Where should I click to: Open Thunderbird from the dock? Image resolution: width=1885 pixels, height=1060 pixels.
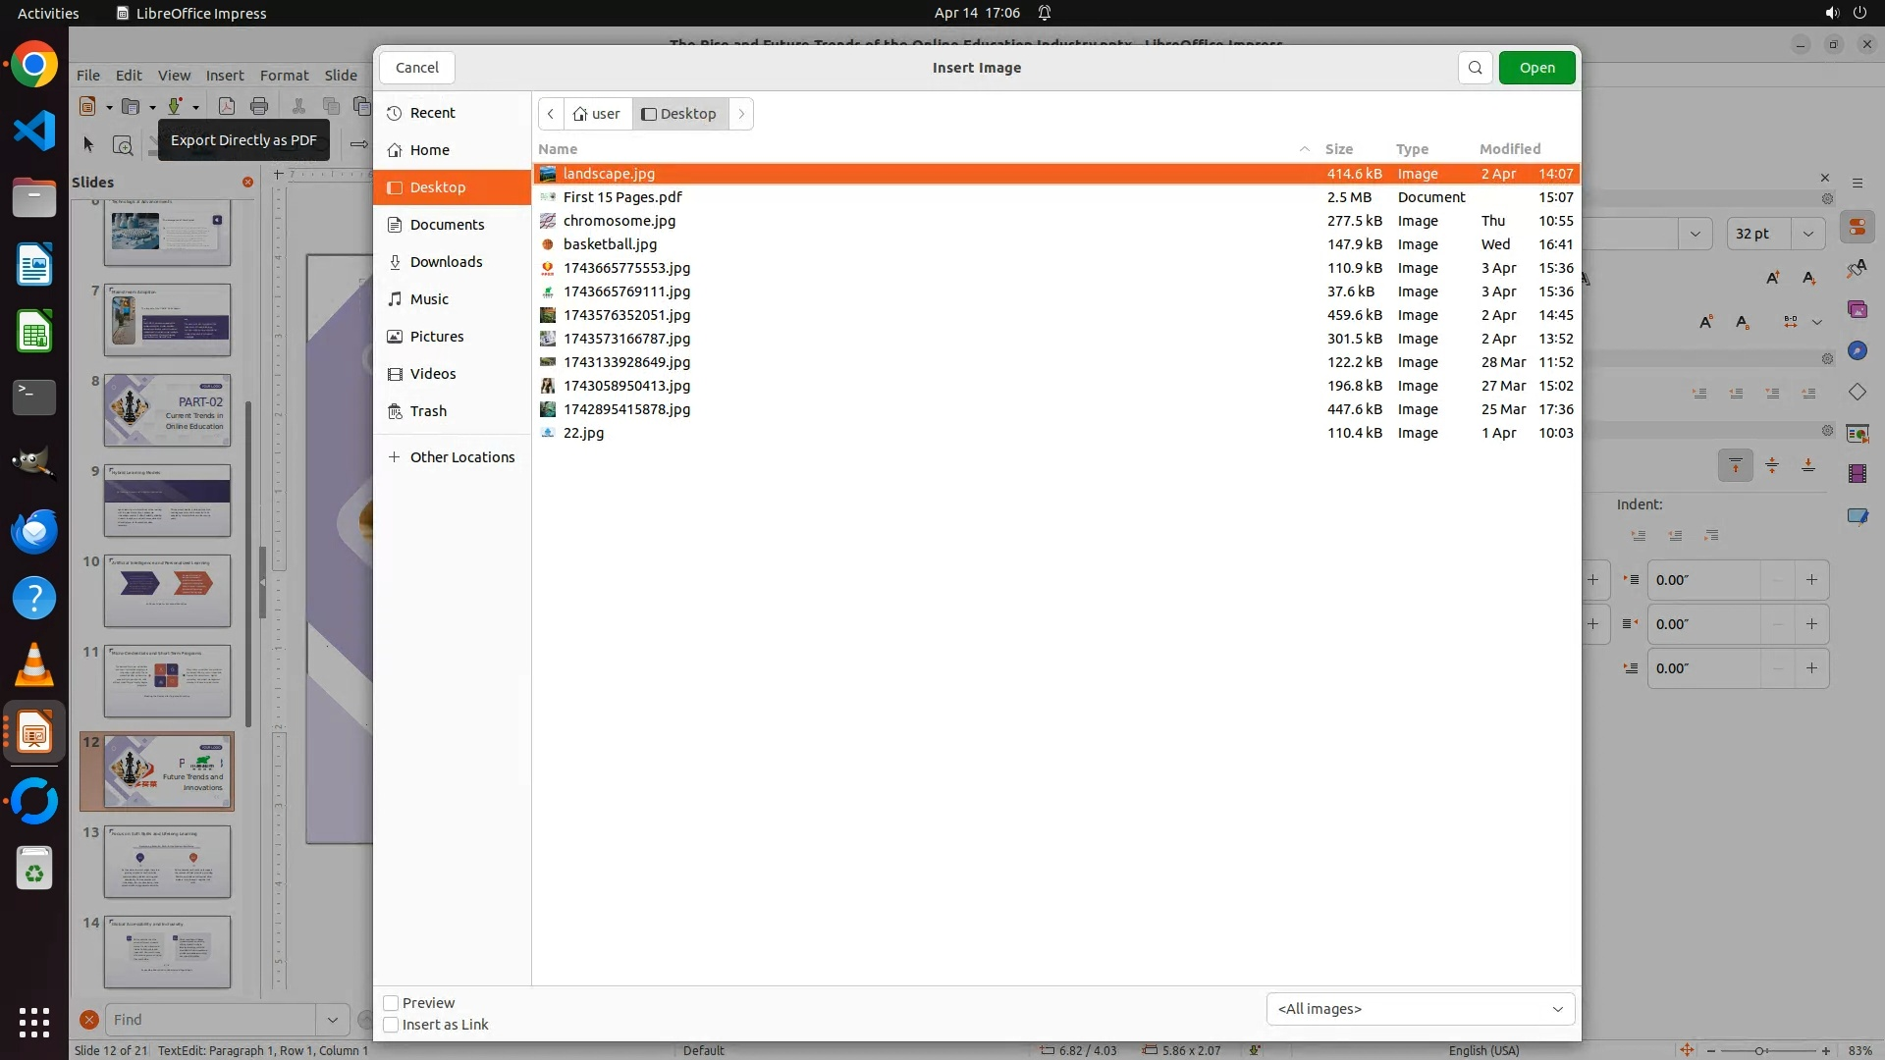coord(34,532)
